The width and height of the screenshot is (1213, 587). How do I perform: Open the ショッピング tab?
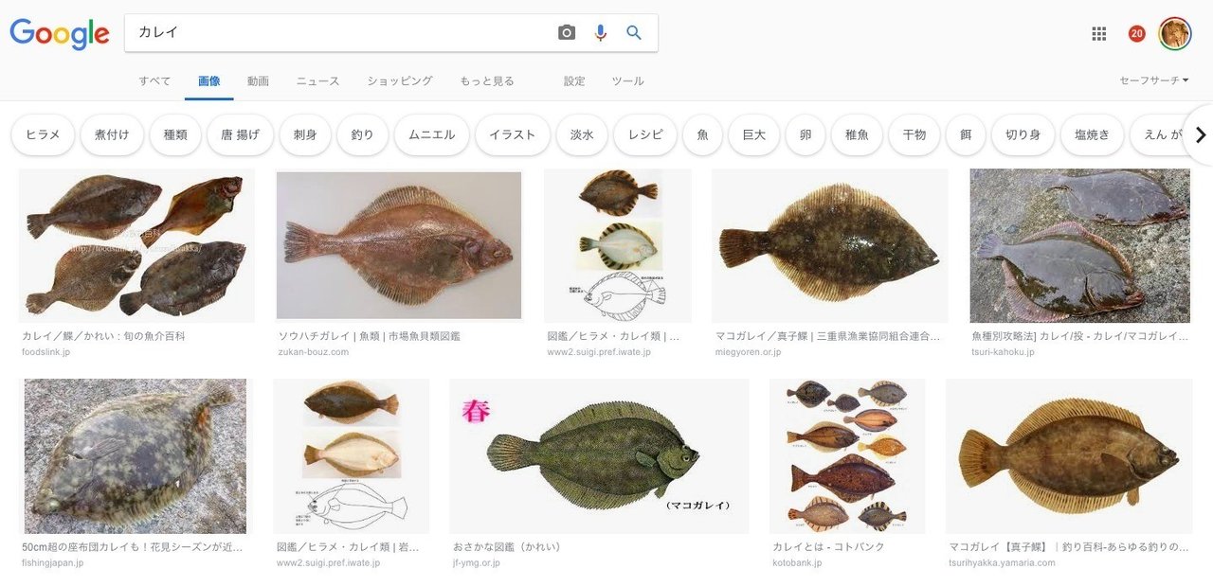pos(400,81)
